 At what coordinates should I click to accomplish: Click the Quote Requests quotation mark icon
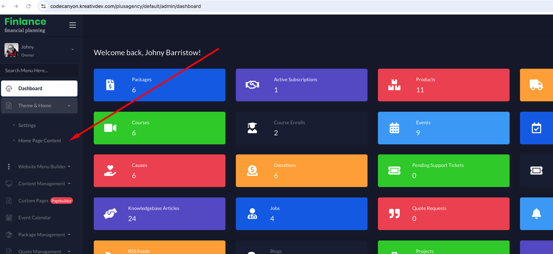point(394,214)
